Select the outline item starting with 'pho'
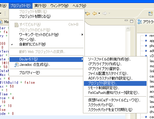 click(x=152, y=46)
